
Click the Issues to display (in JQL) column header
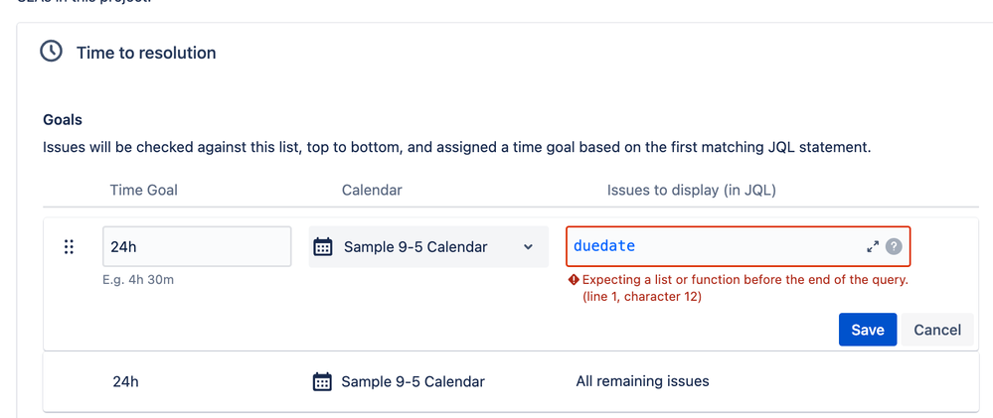[692, 191]
